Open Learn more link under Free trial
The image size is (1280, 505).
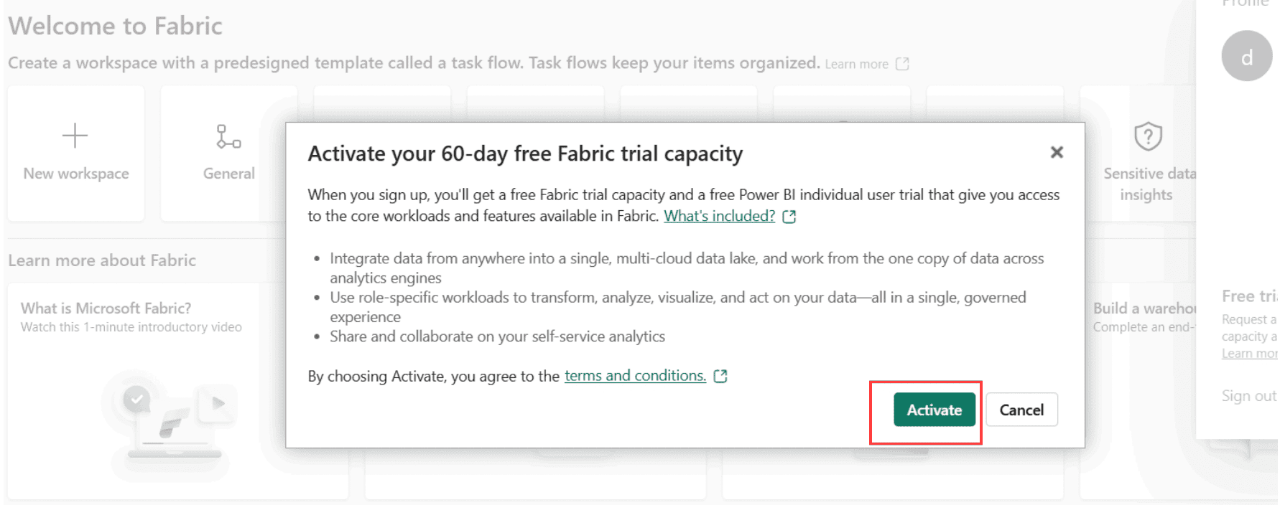tap(1249, 354)
